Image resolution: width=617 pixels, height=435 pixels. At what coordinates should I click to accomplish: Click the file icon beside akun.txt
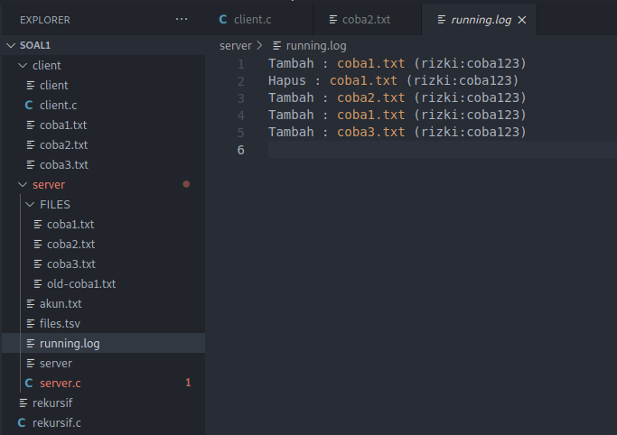(31, 304)
